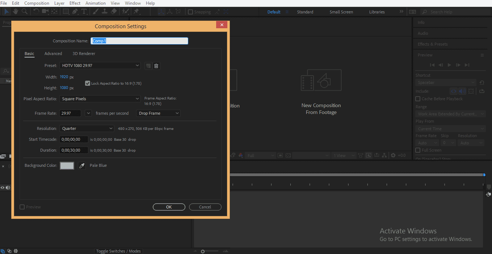The width and height of the screenshot is (492, 254).
Task: Click New Composition From Footage icon
Action: coord(321,80)
